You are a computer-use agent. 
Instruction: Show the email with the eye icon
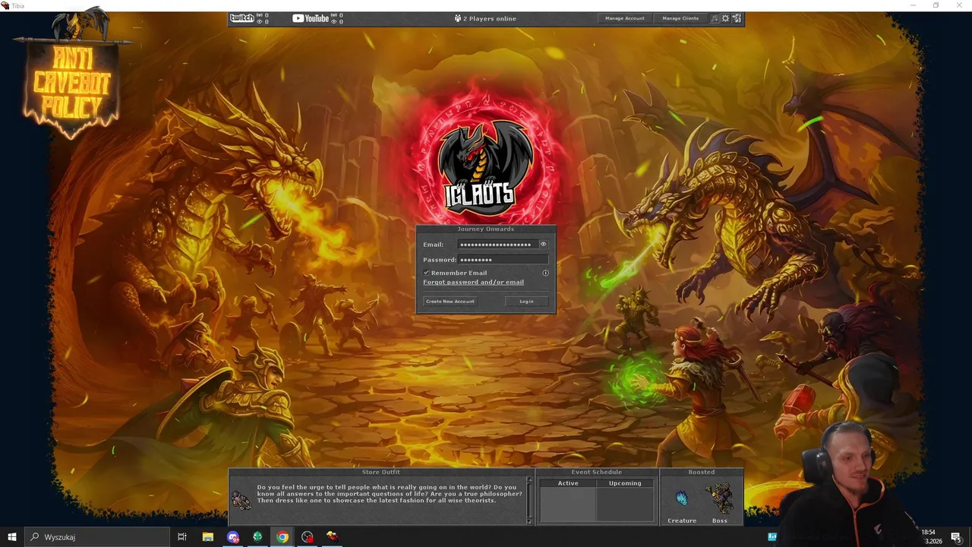click(x=543, y=245)
